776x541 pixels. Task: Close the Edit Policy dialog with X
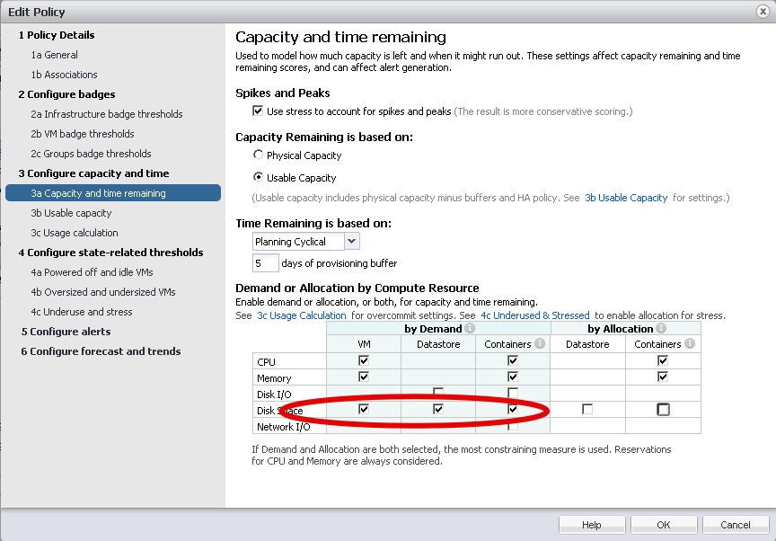(763, 12)
